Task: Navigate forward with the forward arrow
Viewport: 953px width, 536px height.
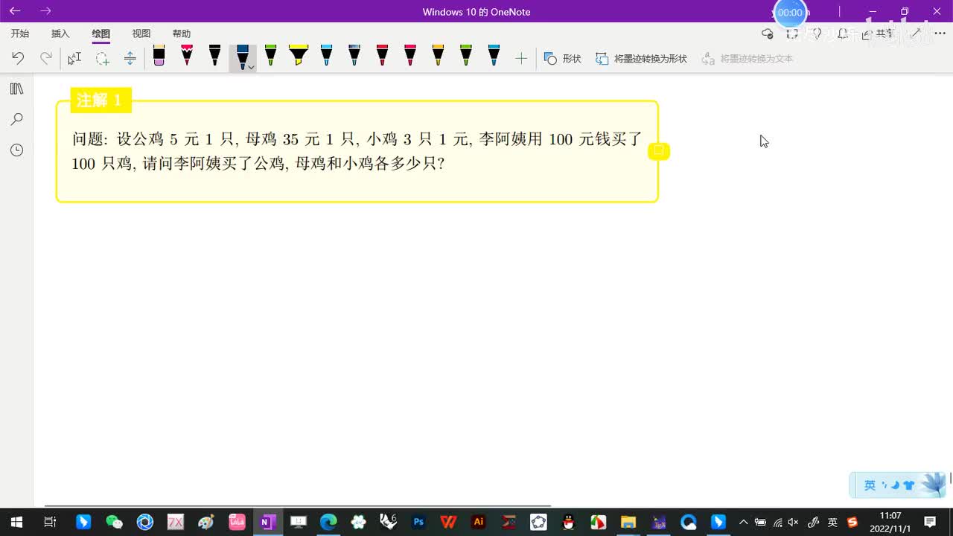Action: [x=46, y=11]
